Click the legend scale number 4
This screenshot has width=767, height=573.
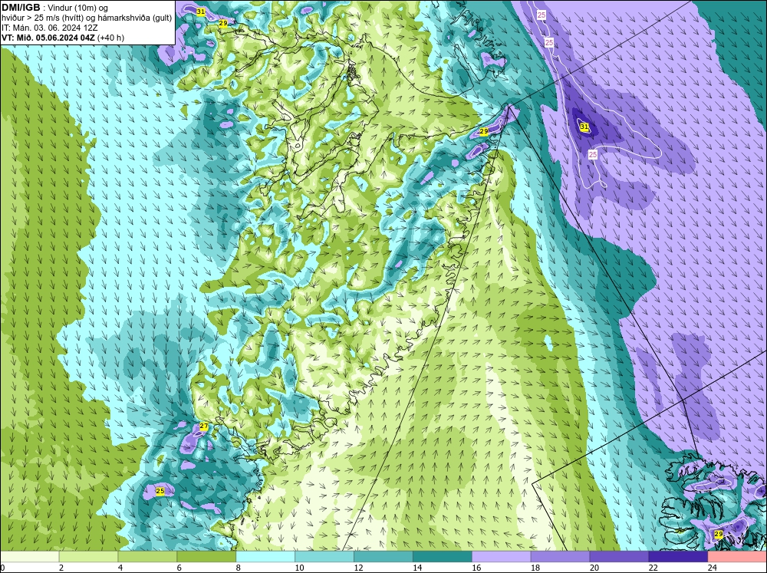tap(120, 568)
